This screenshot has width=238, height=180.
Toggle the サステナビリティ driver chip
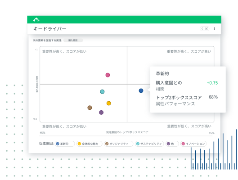click(x=149, y=144)
